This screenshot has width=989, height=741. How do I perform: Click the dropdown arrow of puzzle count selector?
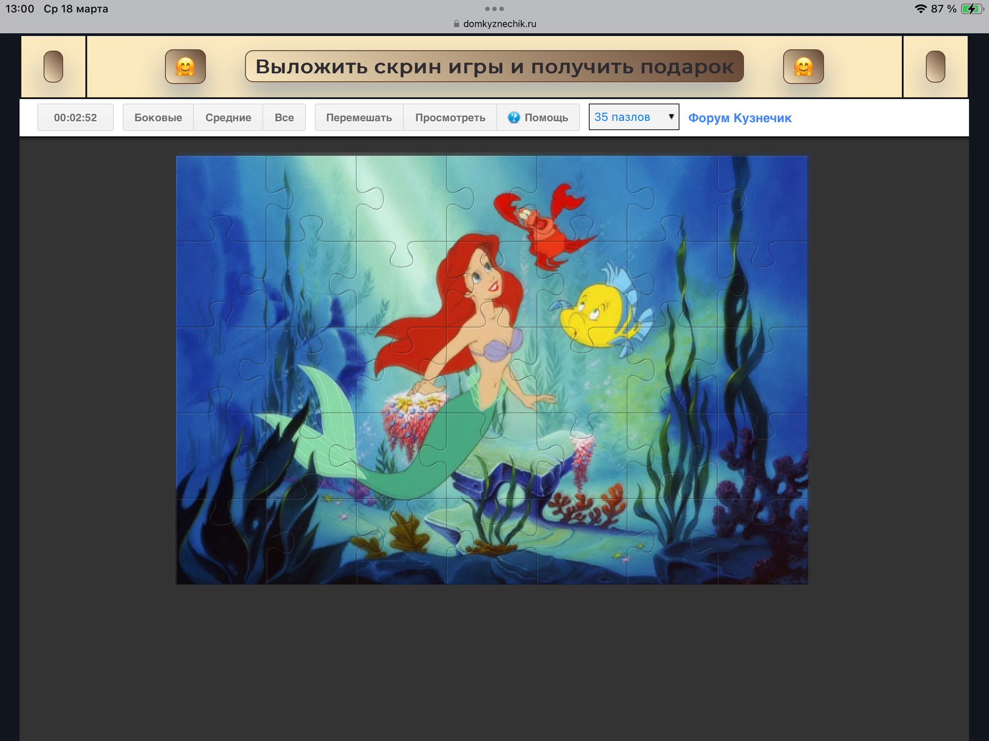[x=671, y=116]
